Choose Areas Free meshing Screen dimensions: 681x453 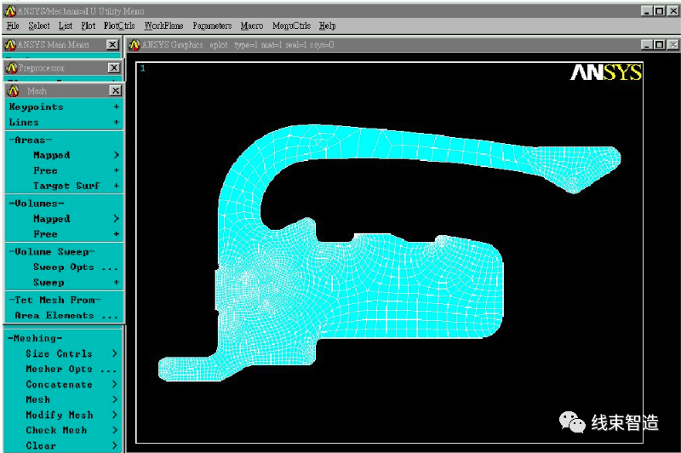coord(64,170)
